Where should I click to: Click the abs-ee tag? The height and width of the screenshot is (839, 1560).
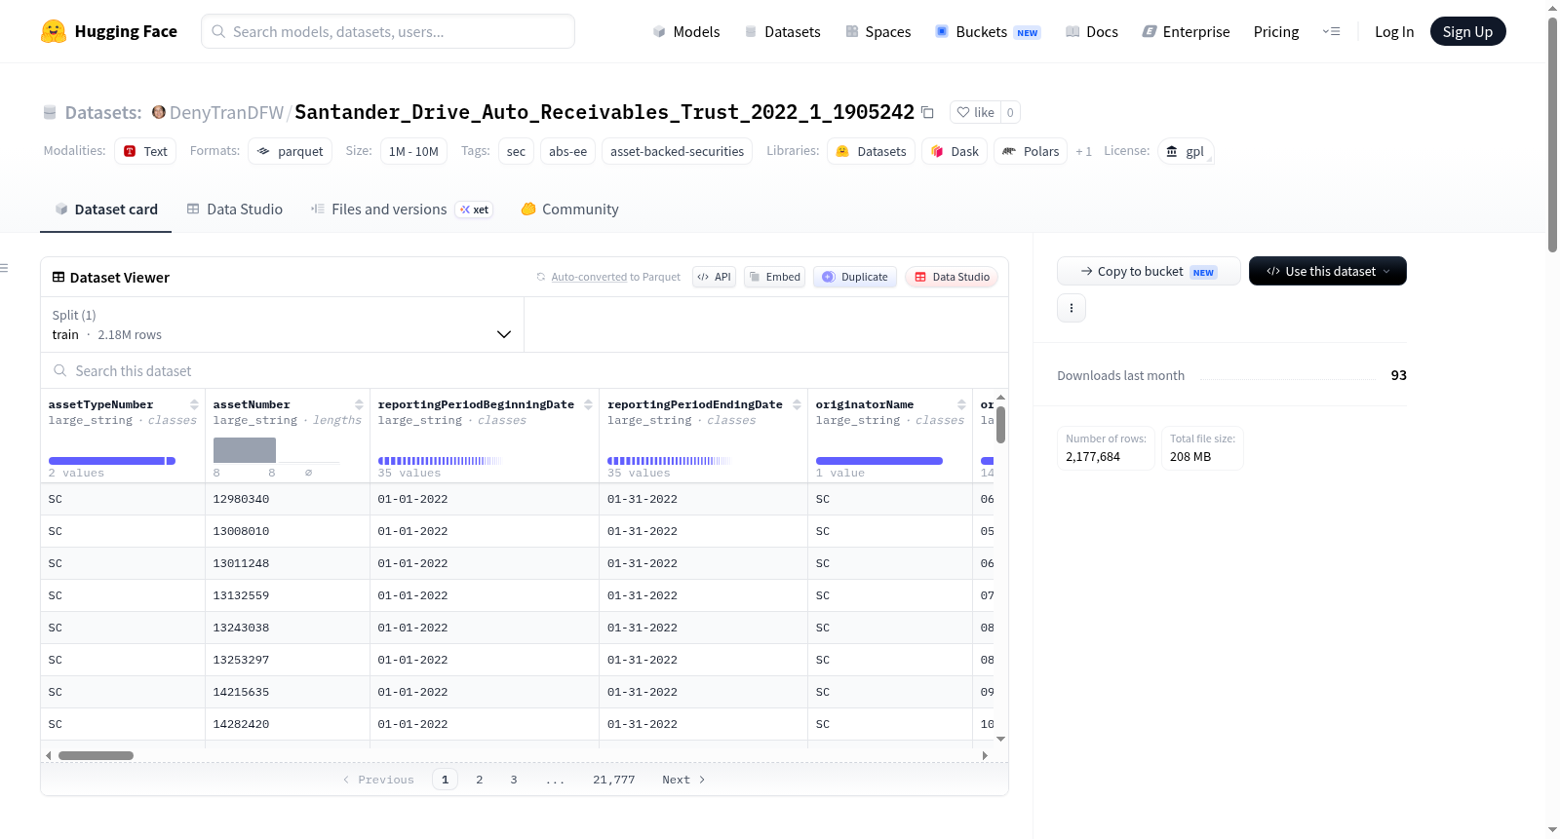(567, 151)
